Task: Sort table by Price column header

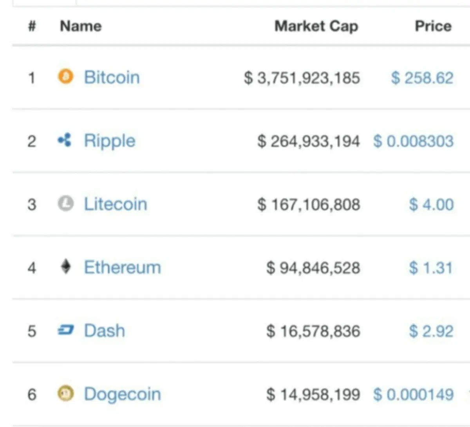Action: pos(433,26)
